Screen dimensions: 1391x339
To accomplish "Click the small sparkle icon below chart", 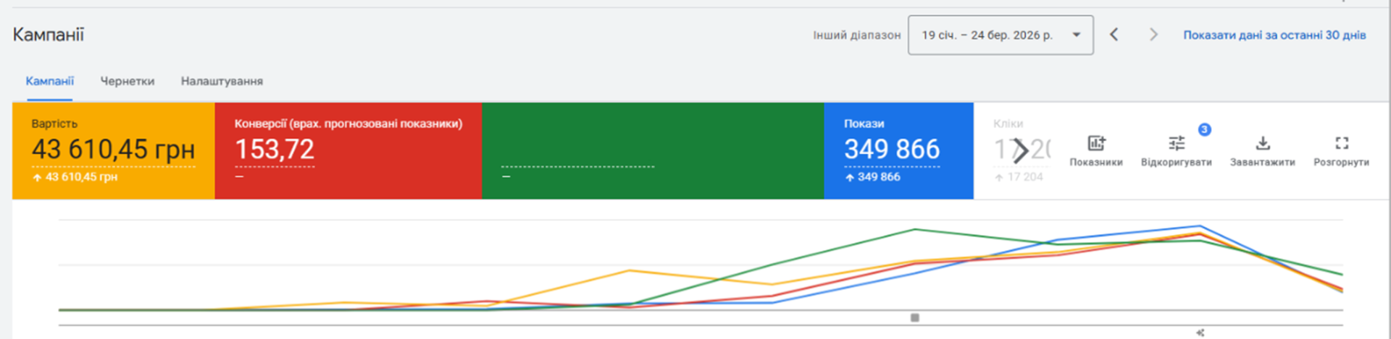I will pos(1200,332).
